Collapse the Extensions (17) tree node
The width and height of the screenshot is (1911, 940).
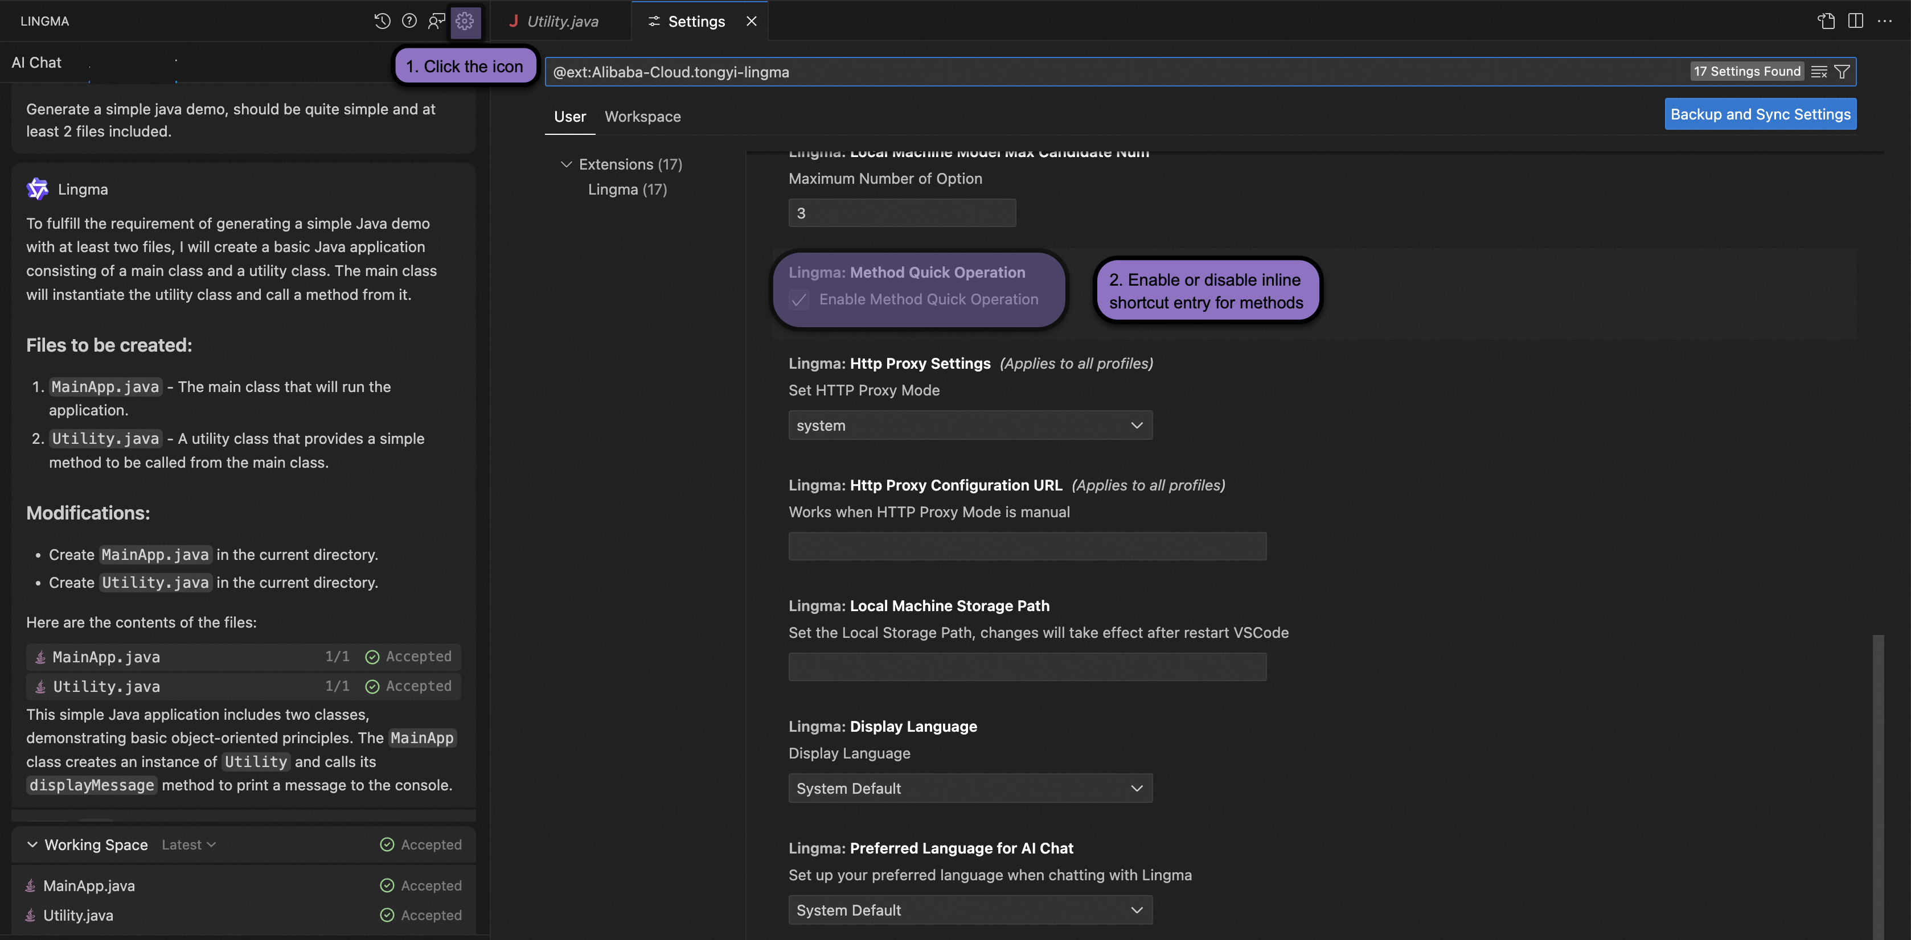coord(567,164)
